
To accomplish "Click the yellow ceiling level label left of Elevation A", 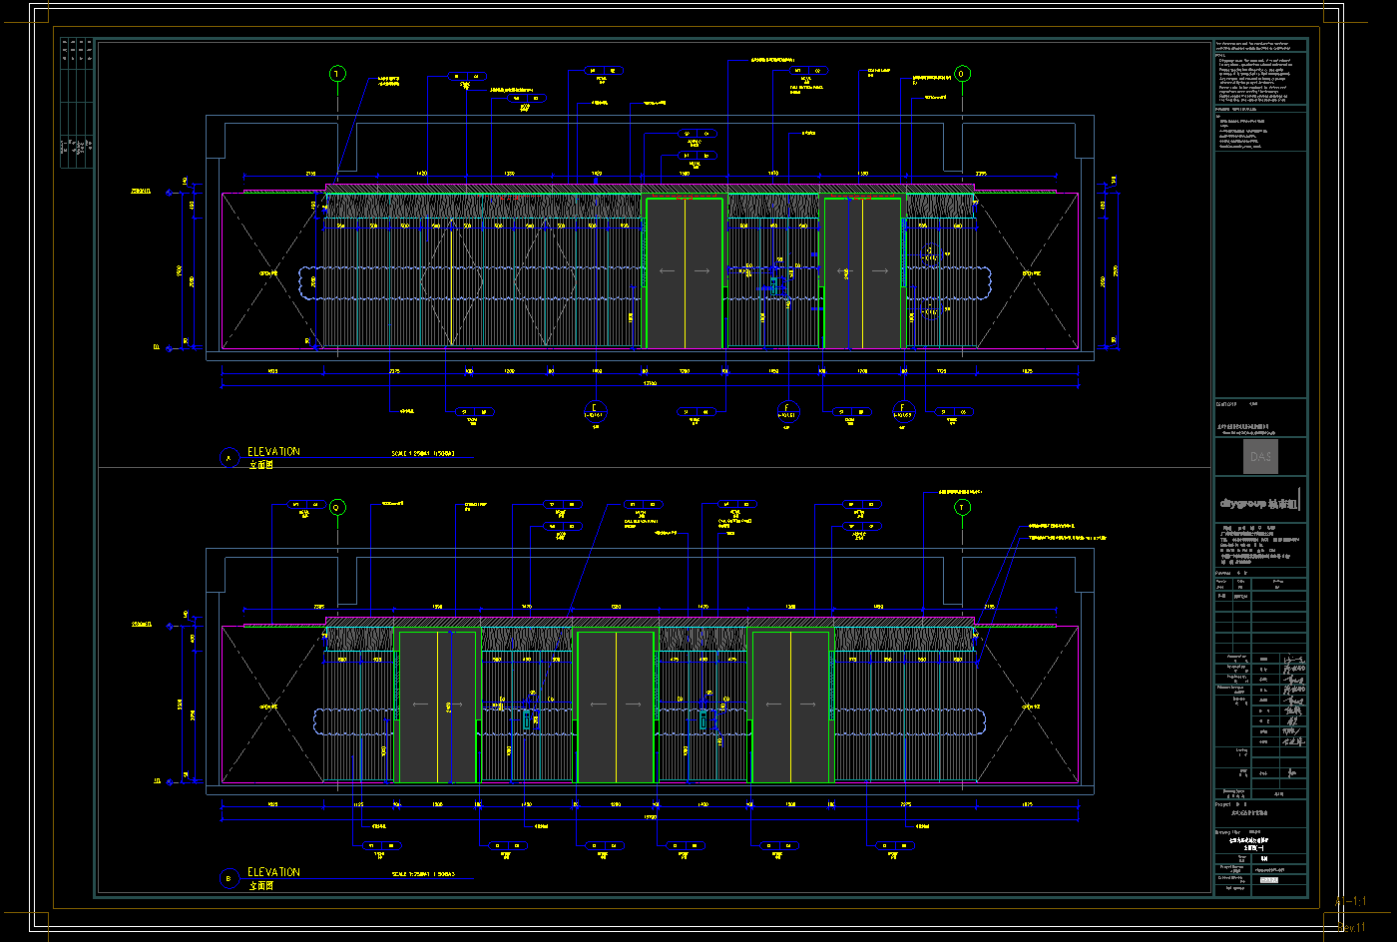I will click(141, 191).
